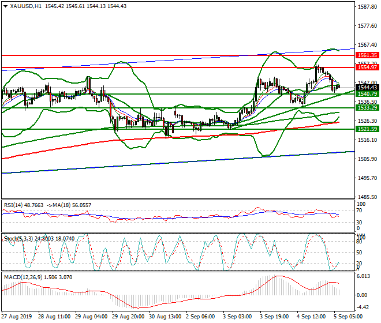Screen dimensions: 381x323
Task: Click the 3 Sep 19:00 time label
Action: tap(274, 317)
